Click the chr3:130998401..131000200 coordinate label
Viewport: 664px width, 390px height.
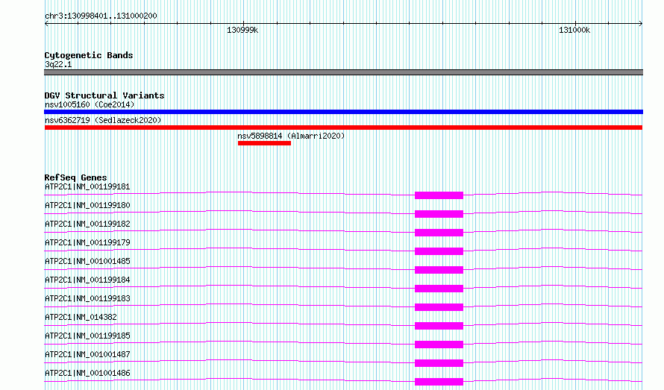(101, 16)
